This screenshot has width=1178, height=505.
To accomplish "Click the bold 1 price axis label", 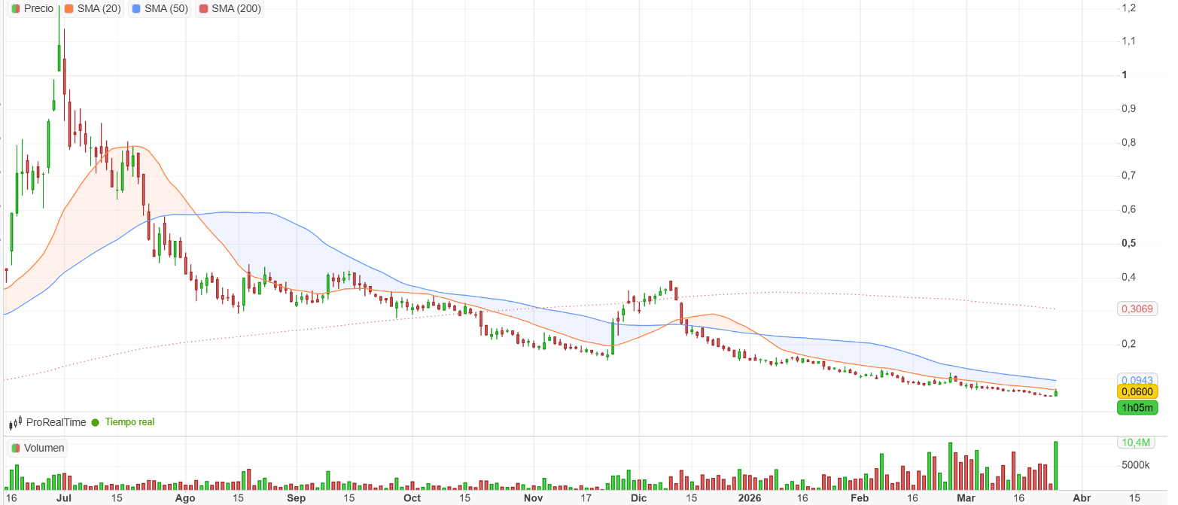I will (x=1124, y=75).
